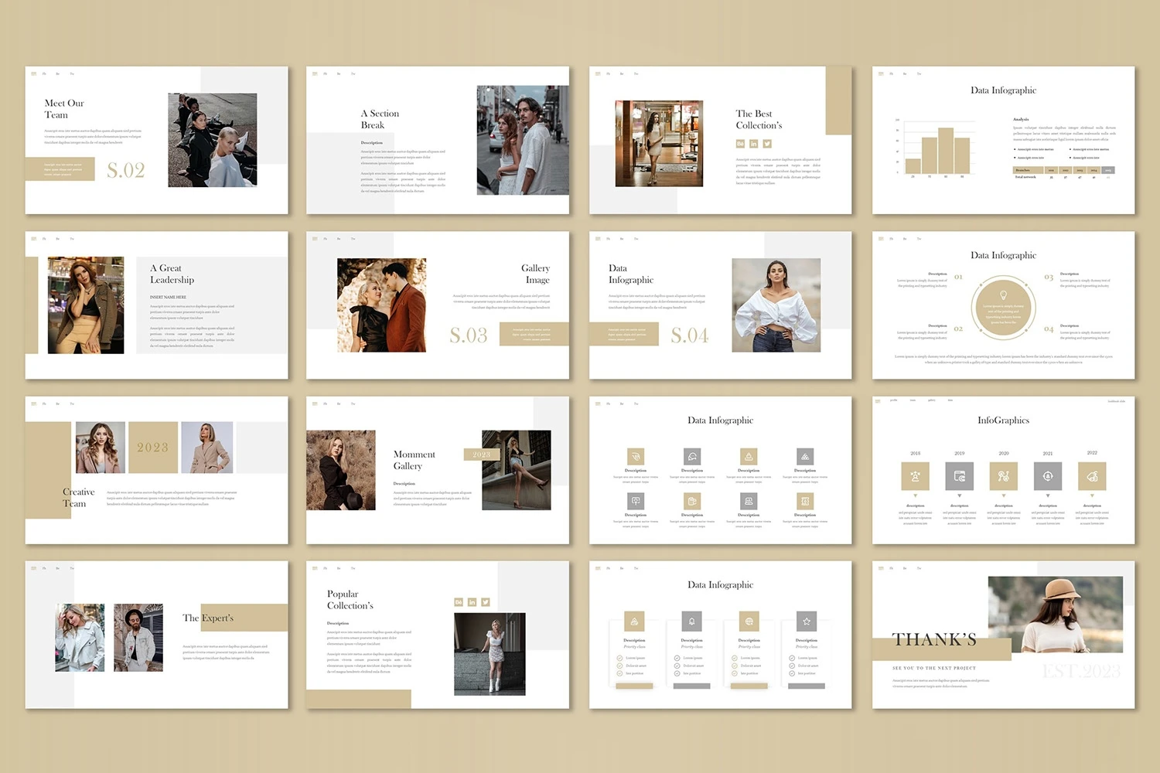The image size is (1160, 773).
Task: Click the bell icon on the priority cards slide
Action: coord(691,621)
